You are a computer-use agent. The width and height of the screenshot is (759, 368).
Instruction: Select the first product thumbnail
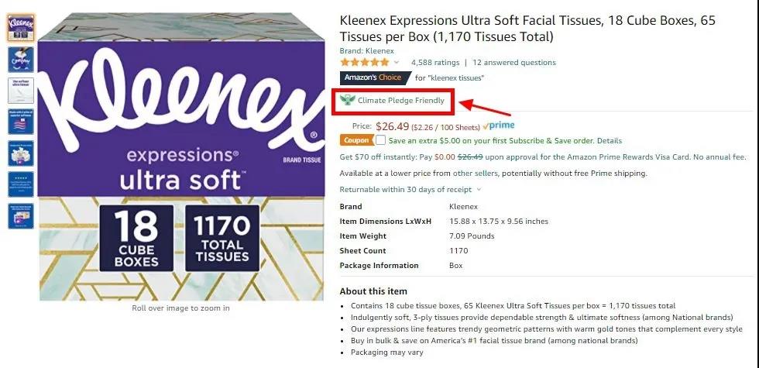21,27
